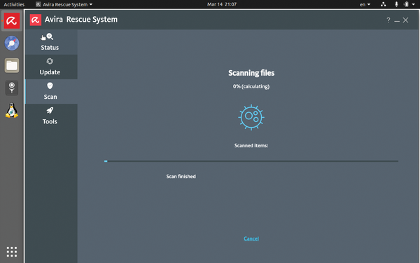The height and width of the screenshot is (263, 420).
Task: Open the Status section in sidebar
Action: (51, 42)
